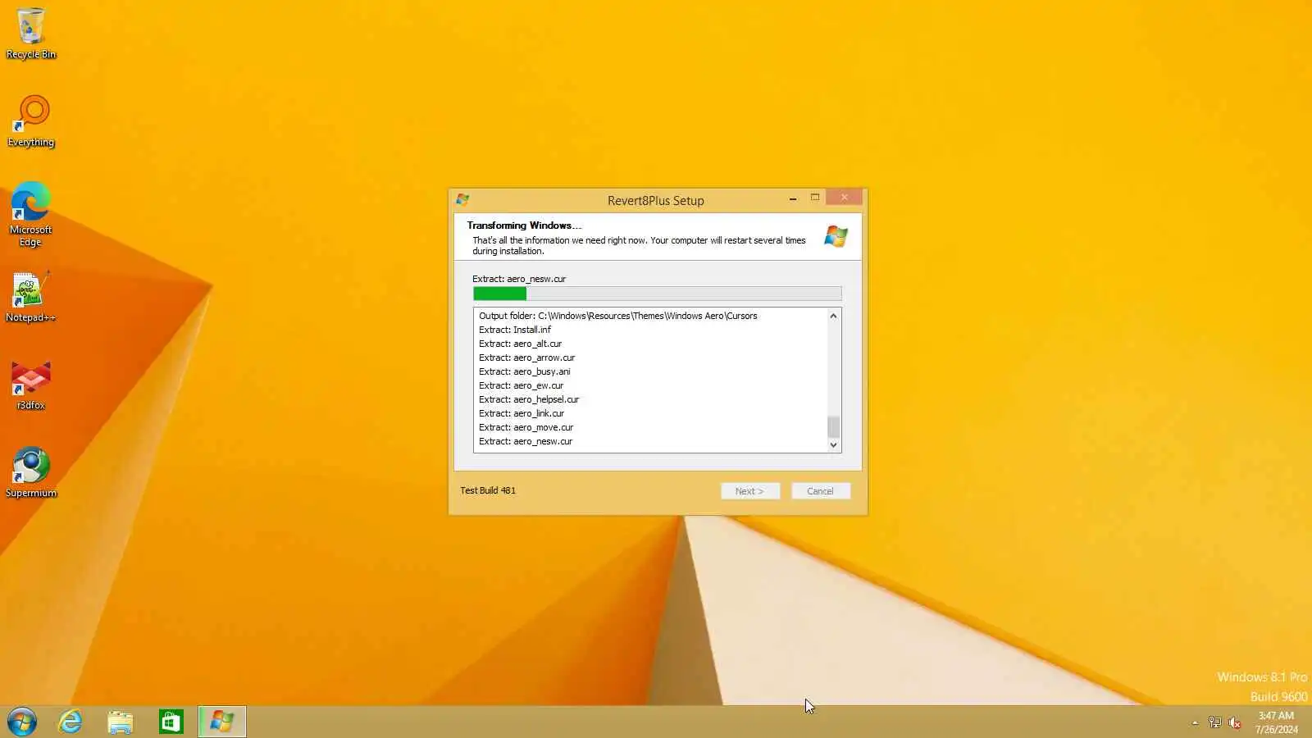Click the Start orb on taskbar

(x=22, y=722)
